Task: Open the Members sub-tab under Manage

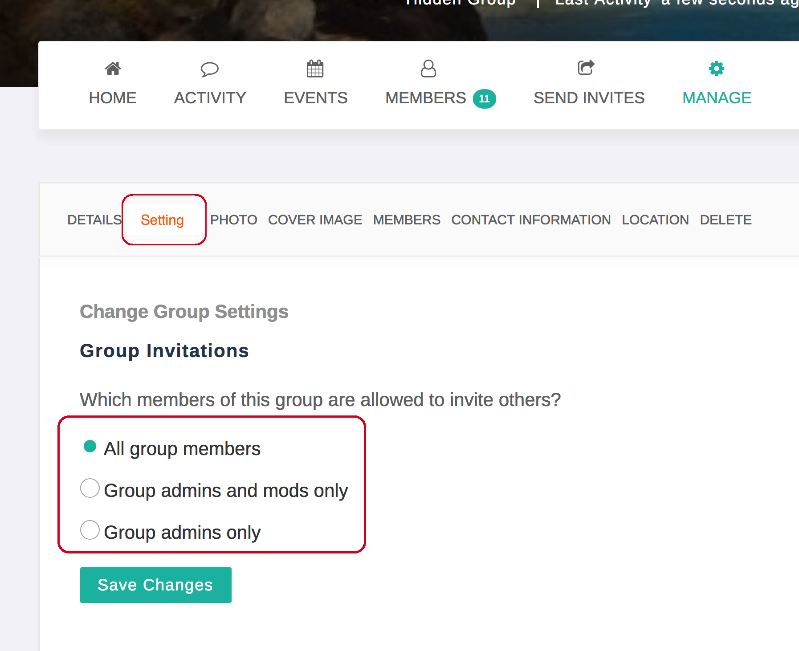Action: click(x=407, y=220)
